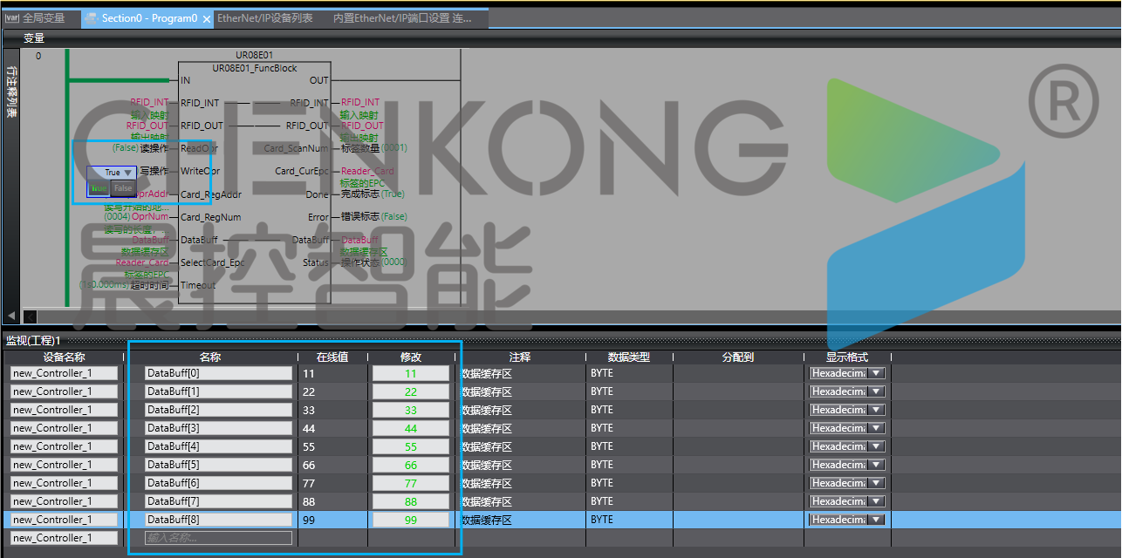Switch to the 全局变量 tab
The width and height of the screenshot is (1122, 558).
(40, 17)
